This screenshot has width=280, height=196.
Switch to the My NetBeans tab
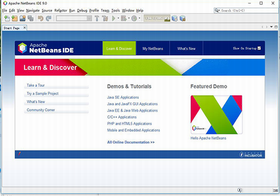pyautogui.click(x=153, y=48)
